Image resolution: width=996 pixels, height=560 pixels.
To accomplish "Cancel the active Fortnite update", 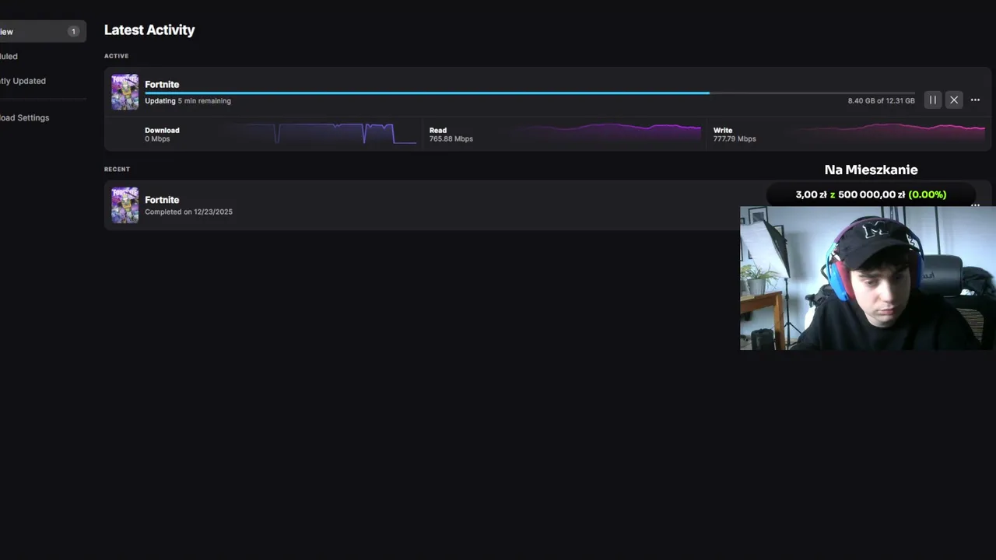I will pos(954,100).
